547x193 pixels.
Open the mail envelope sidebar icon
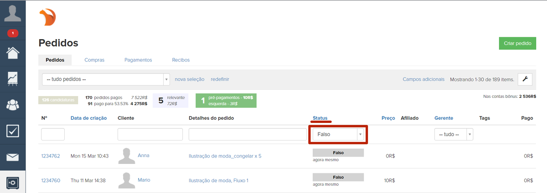pyautogui.click(x=13, y=157)
